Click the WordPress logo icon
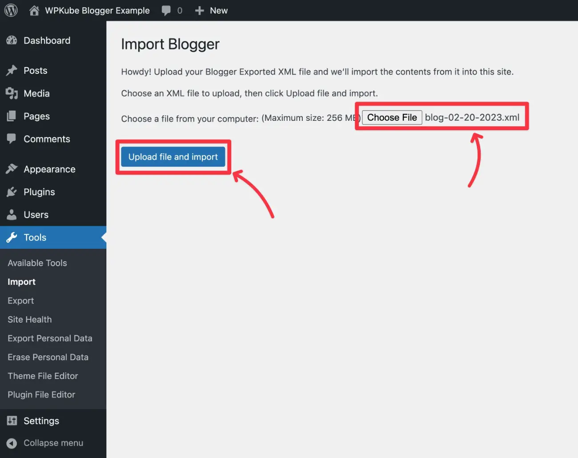This screenshot has height=458, width=578. 11,10
